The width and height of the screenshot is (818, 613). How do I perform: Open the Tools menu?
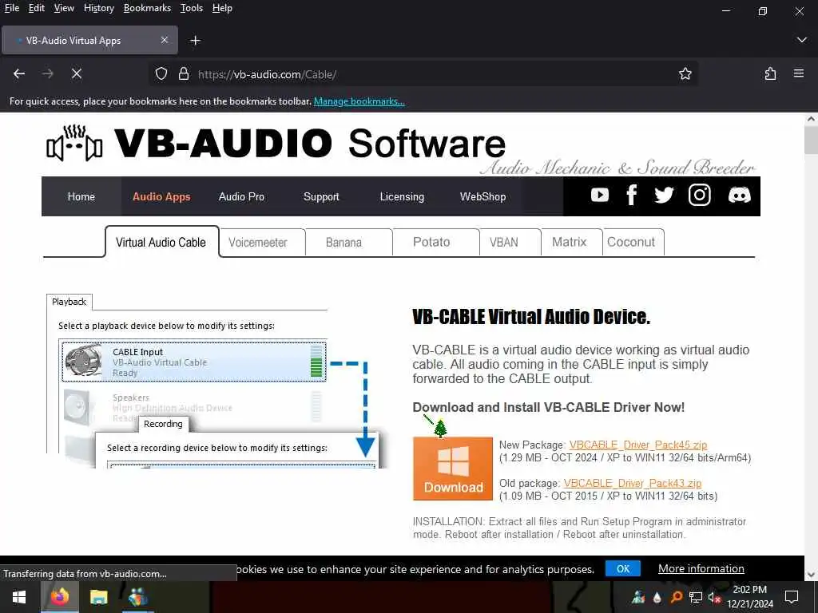click(x=192, y=8)
